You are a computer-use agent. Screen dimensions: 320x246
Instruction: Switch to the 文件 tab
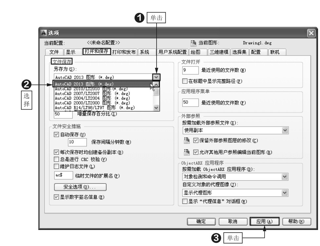tap(54, 52)
